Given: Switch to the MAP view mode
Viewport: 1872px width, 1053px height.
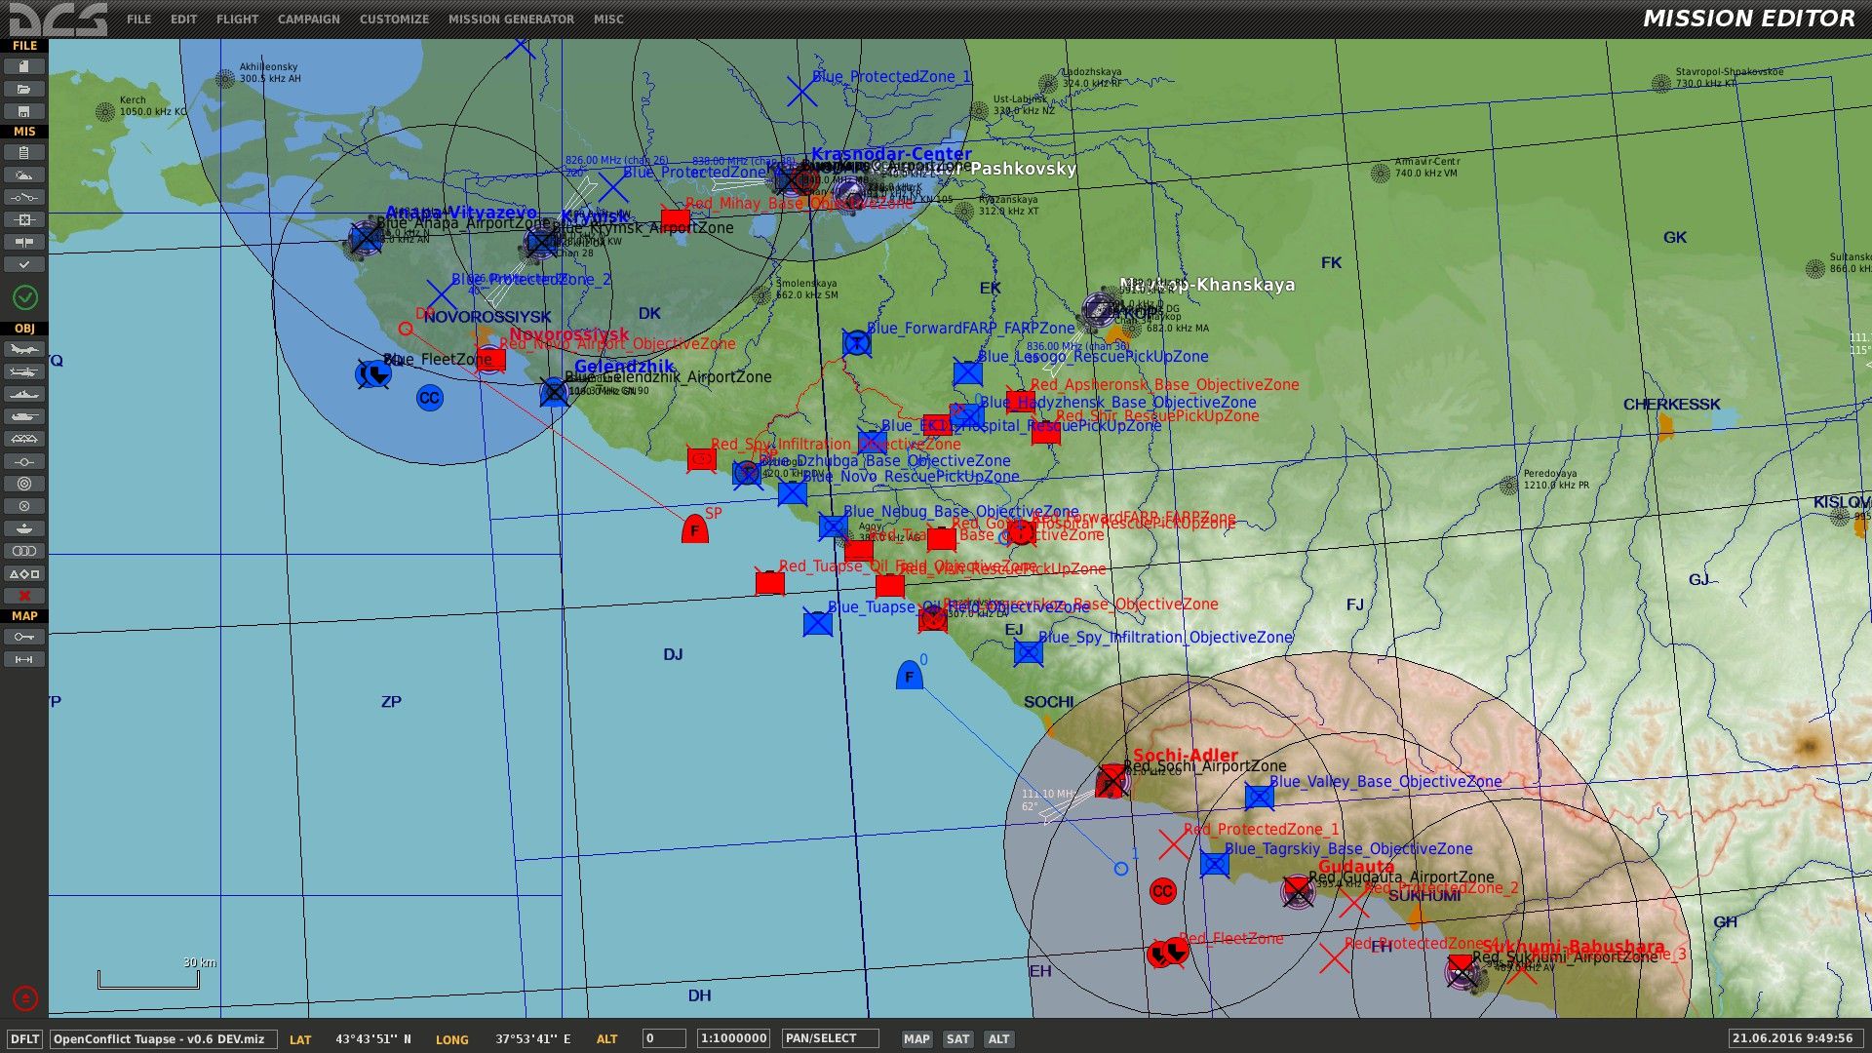Looking at the screenshot, I should (916, 1039).
